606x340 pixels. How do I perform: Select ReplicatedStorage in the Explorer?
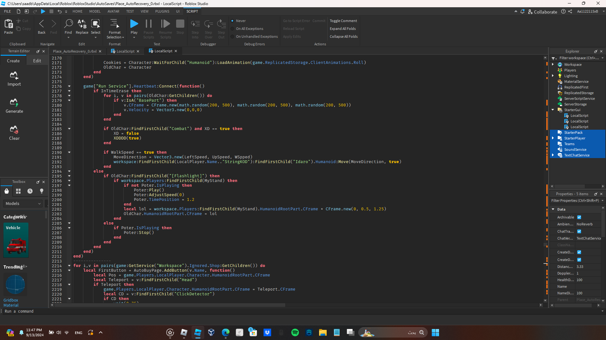point(579,93)
